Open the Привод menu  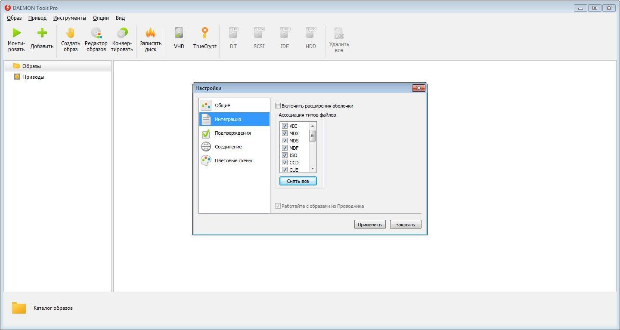pyautogui.click(x=37, y=18)
